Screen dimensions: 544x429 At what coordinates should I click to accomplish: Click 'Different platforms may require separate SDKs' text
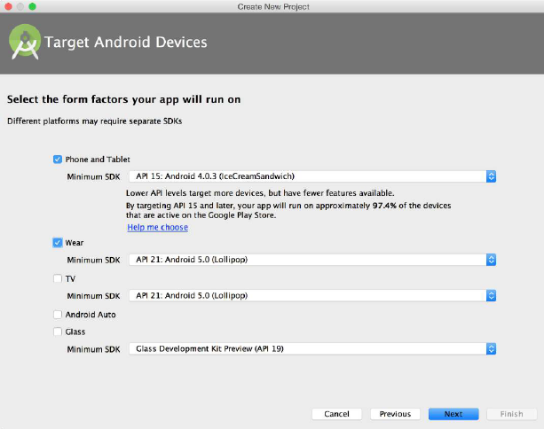95,121
